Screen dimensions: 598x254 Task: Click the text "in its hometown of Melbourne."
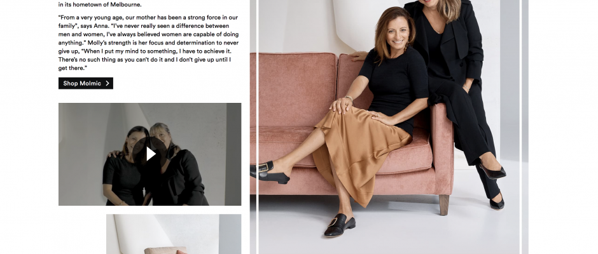(100, 5)
